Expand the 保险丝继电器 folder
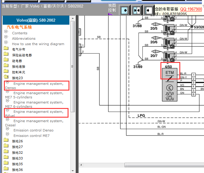This screenshot has height=173, width=204. [x=22, y=55]
